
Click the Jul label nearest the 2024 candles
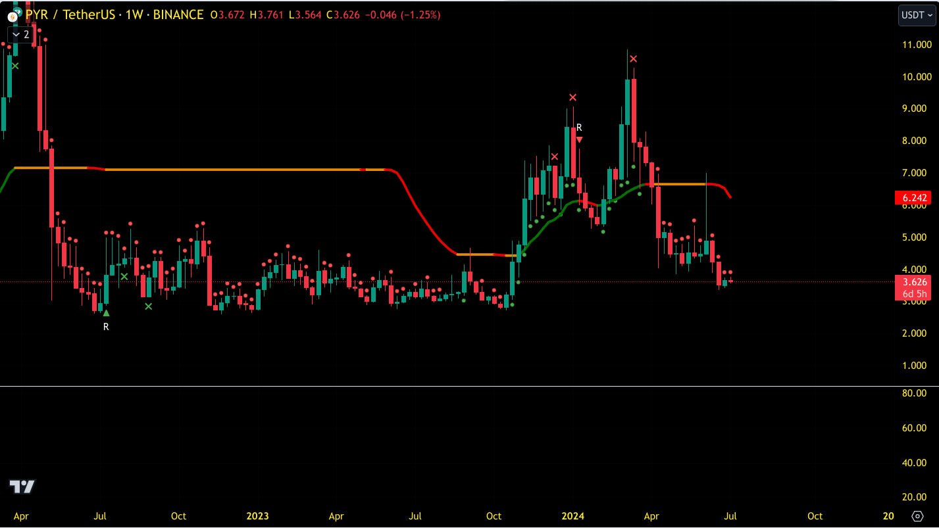click(x=731, y=516)
